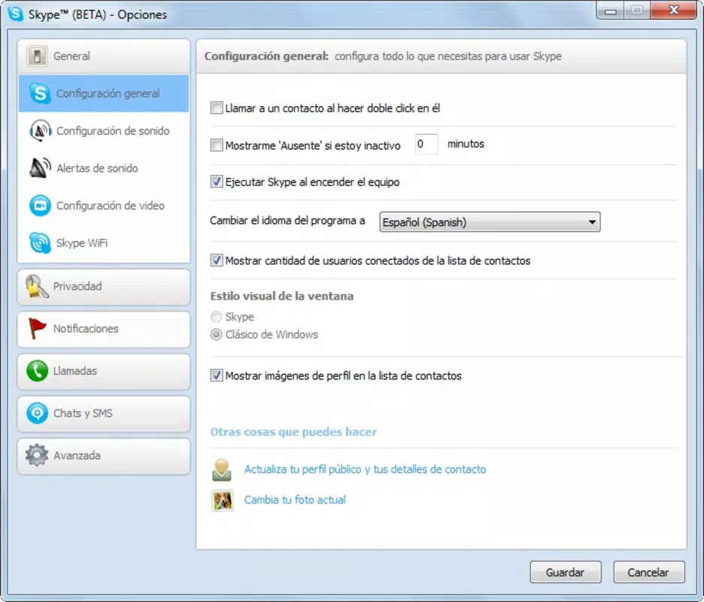Screen dimensions: 704x602
Task: Click the Skype icon beside Configuración general
Action: click(x=40, y=93)
